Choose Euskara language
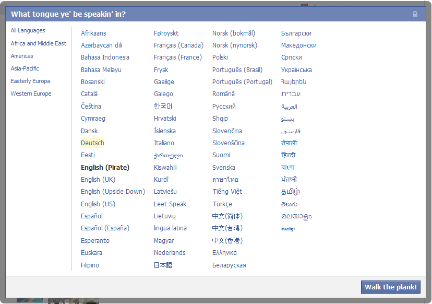The width and height of the screenshot is (432, 304). point(91,253)
